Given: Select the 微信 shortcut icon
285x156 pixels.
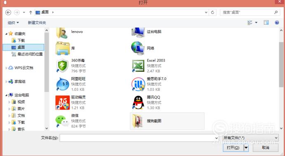Looking at the screenshot, I should [62, 121].
